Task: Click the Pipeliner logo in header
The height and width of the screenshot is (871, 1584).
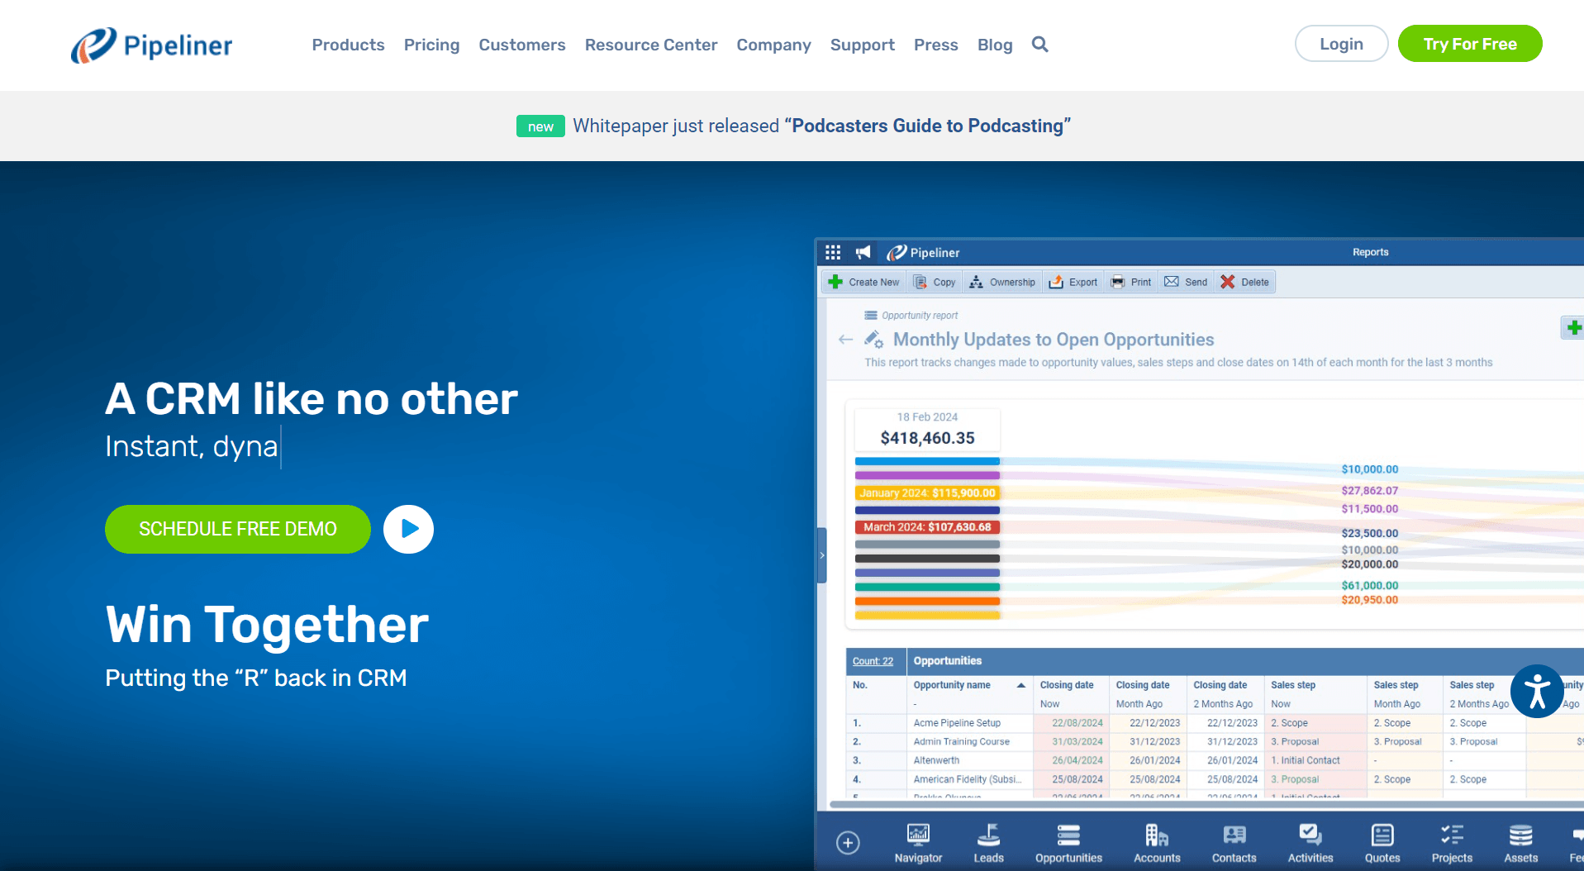Action: [x=152, y=45]
